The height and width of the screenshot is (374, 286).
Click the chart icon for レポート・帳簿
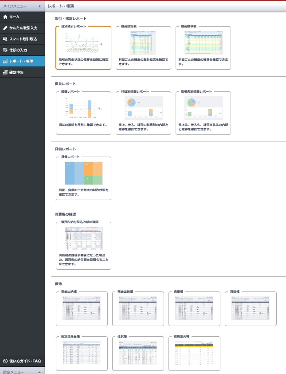(5, 61)
